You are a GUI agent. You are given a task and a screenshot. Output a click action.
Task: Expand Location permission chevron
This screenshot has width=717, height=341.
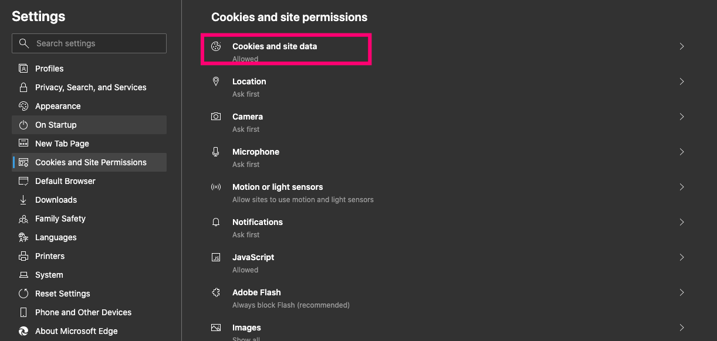click(x=681, y=81)
